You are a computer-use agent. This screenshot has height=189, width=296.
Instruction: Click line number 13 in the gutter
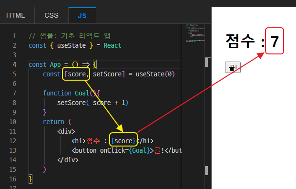tap(13, 150)
